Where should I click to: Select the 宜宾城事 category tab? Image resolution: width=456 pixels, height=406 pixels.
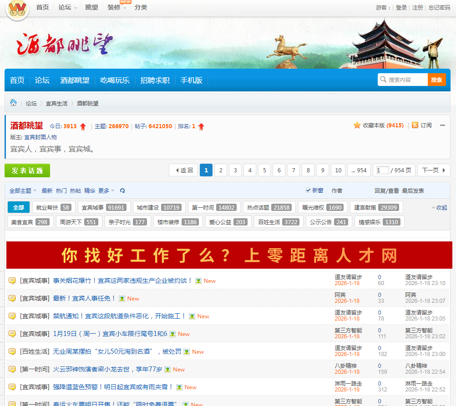pos(104,208)
